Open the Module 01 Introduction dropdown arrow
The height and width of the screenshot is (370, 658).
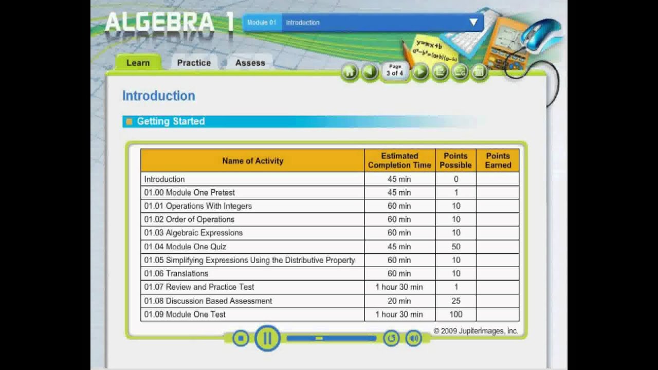[x=473, y=22]
